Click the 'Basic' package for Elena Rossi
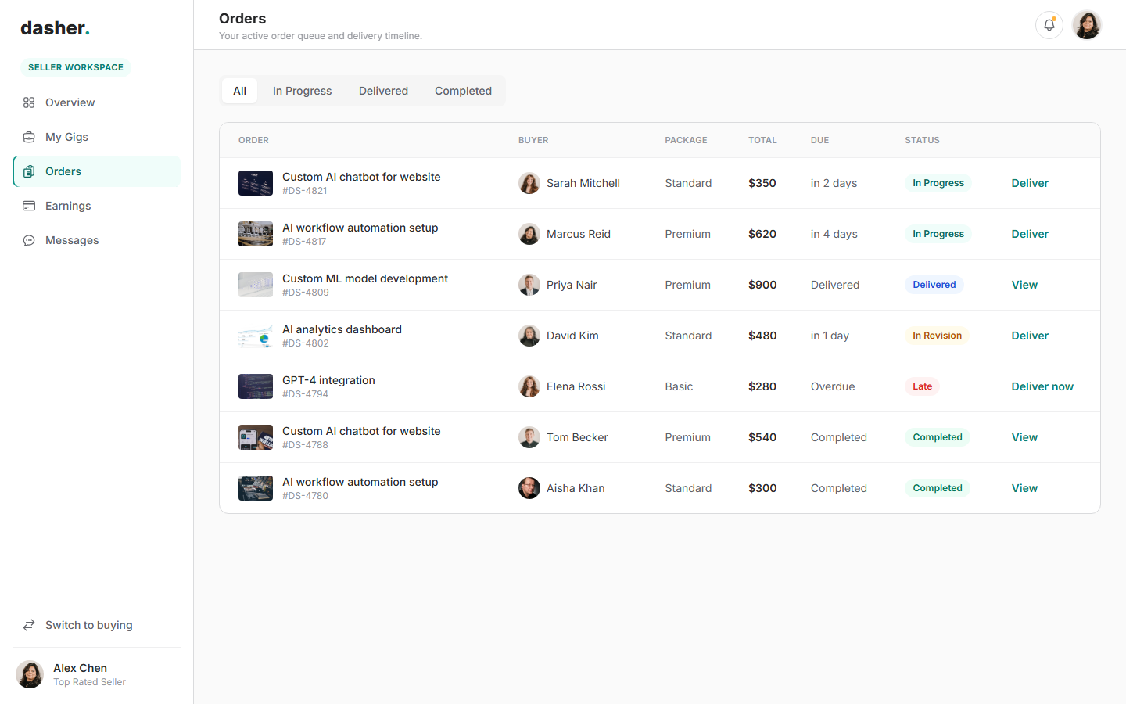Screen dimensions: 1126x704 point(679,386)
